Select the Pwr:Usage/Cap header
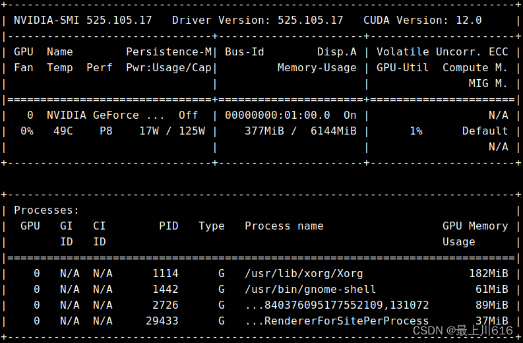 pyautogui.click(x=169, y=68)
